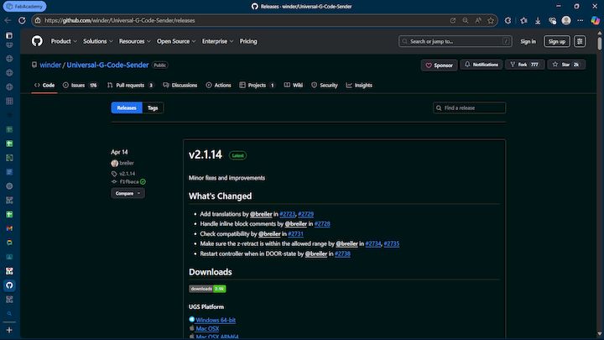Open the Actions tab
The image size is (604, 340).
pos(218,85)
